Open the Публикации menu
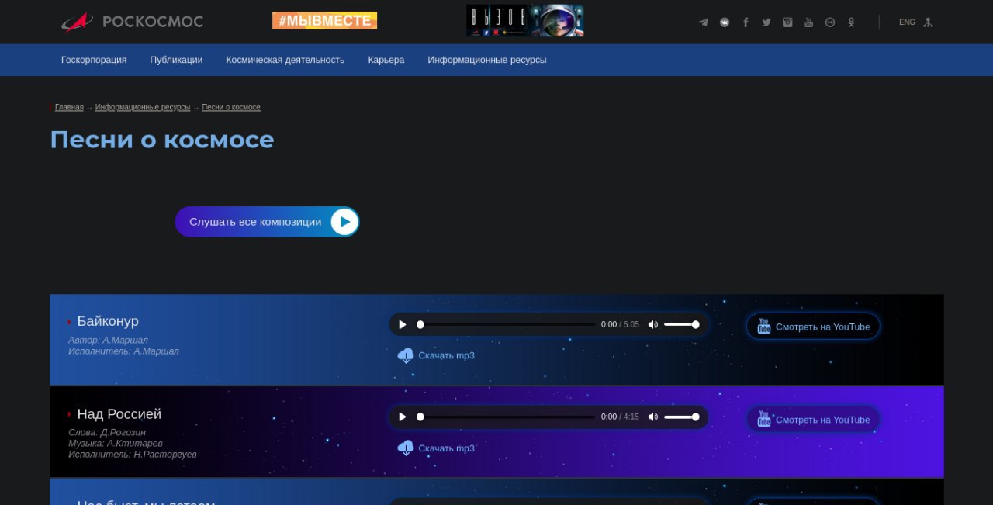Viewport: 993px width, 505px height. click(176, 60)
